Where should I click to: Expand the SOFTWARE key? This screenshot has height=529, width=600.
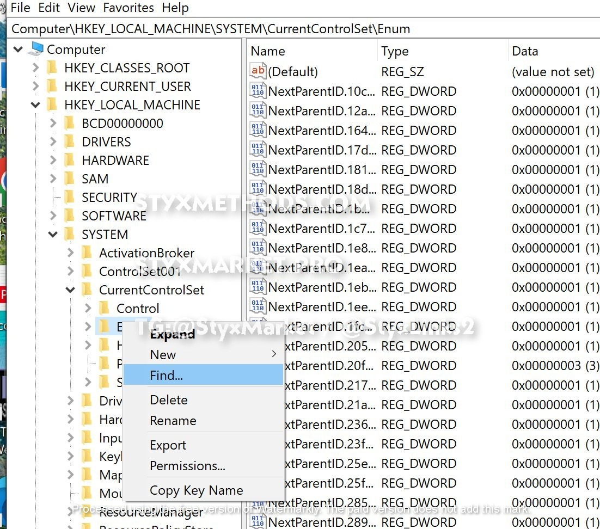tap(53, 216)
